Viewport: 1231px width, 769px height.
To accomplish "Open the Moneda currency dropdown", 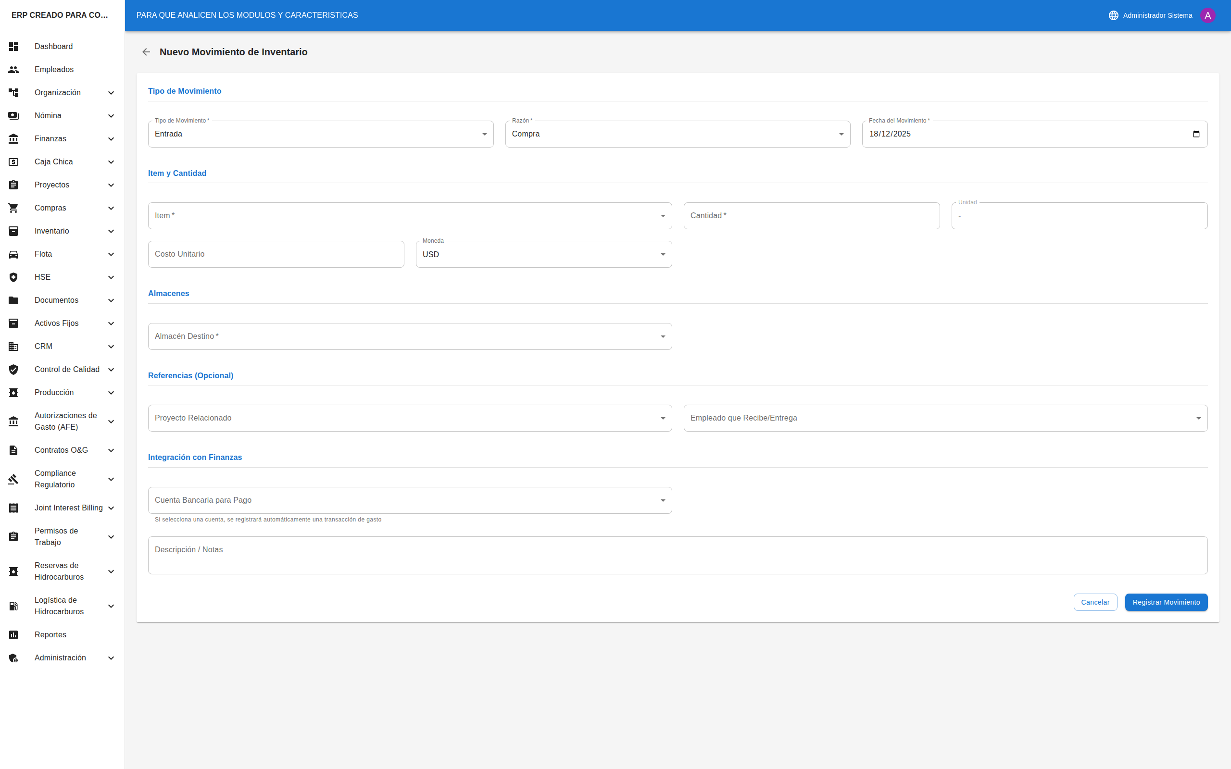I will [x=543, y=254].
